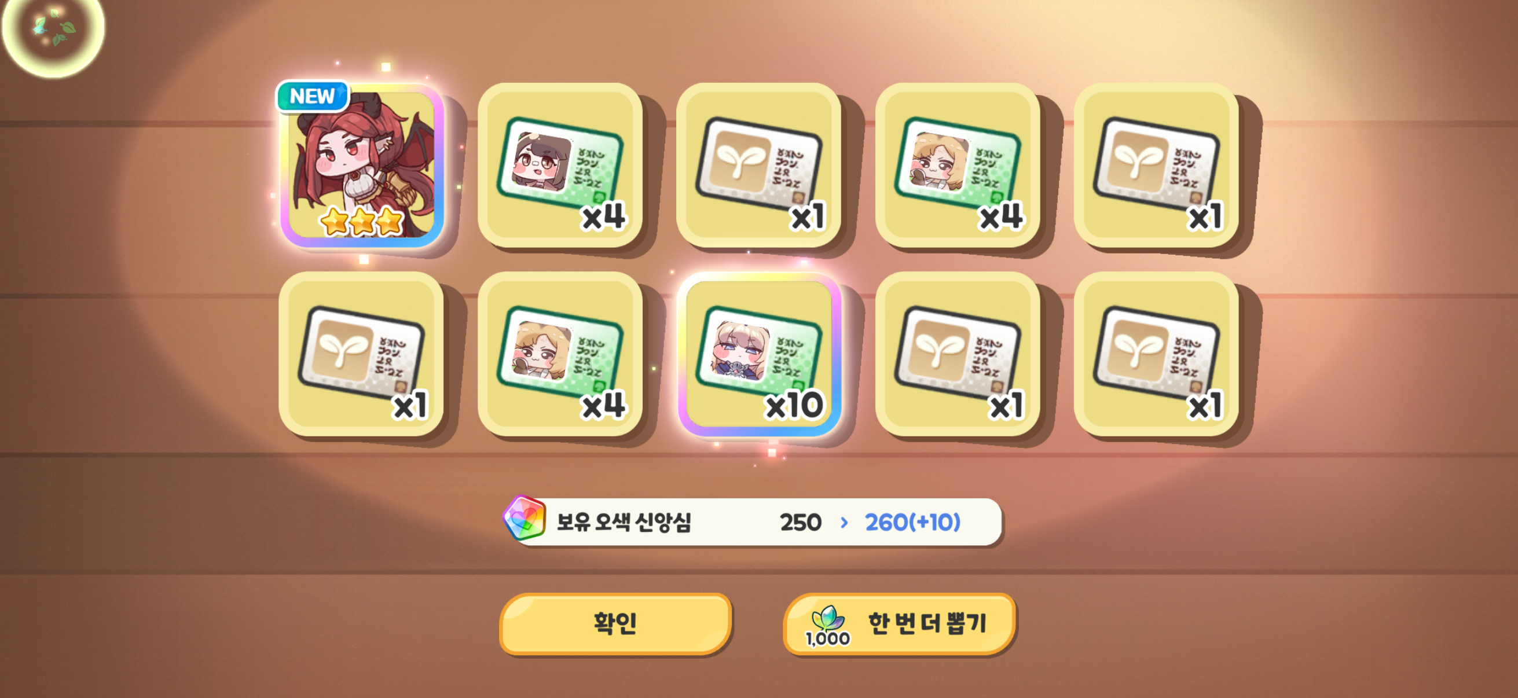
Task: Click the glowing leaf circle in corner
Action: [x=53, y=30]
